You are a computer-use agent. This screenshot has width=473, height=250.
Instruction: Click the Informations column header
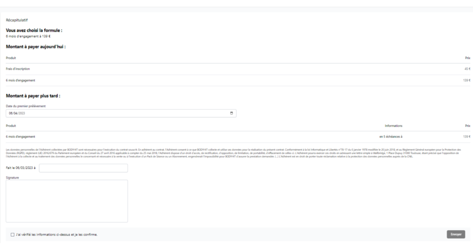[394, 125]
